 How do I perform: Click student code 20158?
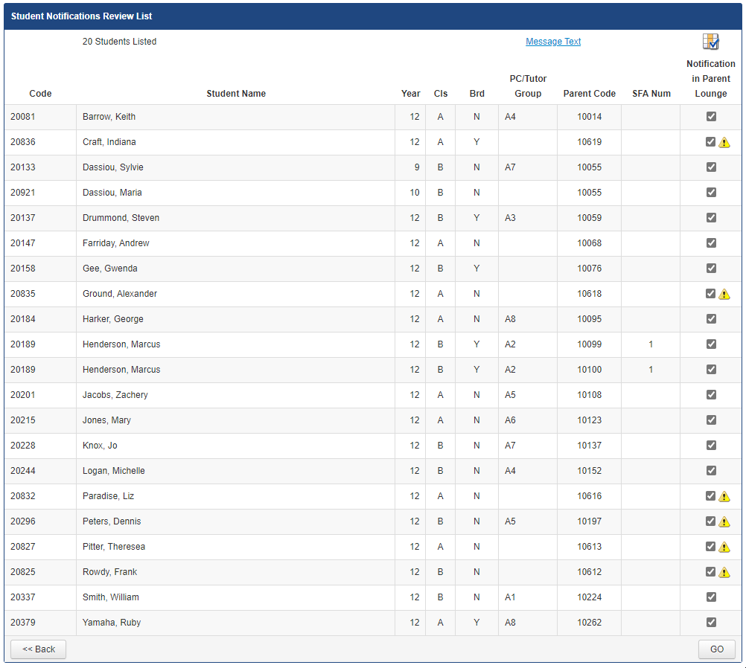pyautogui.click(x=23, y=269)
